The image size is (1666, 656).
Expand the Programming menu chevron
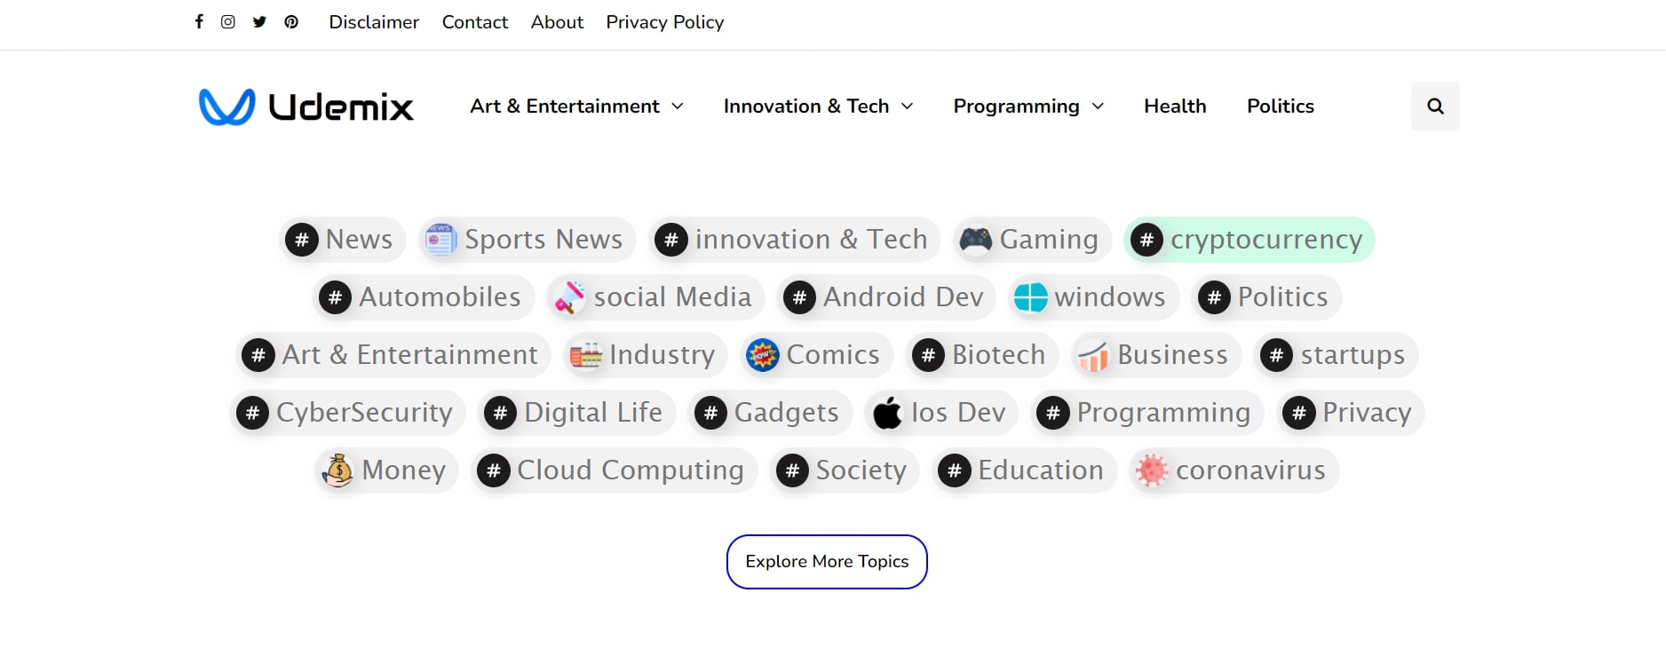pyautogui.click(x=1098, y=107)
